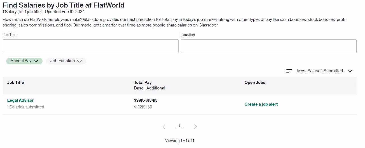Go to next page with right arrow

pyautogui.click(x=195, y=127)
